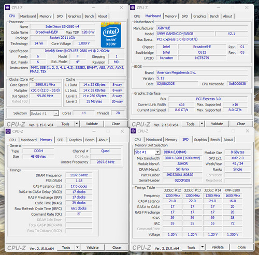The height and width of the screenshot is (255, 259).
Task: Expand the Tools arrow in the Memory window
Action: [77, 248]
